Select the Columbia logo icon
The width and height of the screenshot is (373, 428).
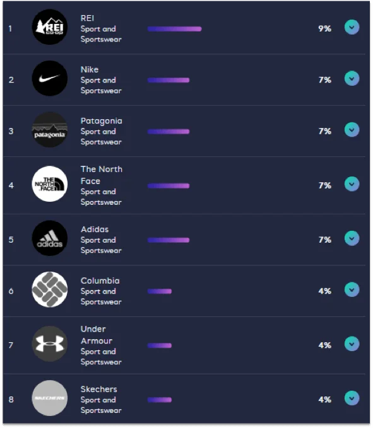click(x=50, y=289)
